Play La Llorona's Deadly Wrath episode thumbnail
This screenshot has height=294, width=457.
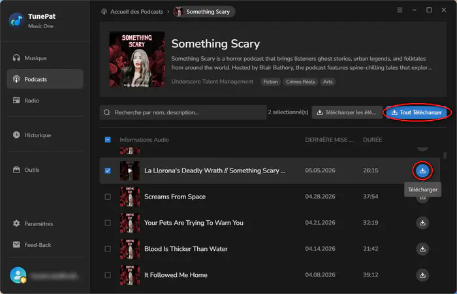coord(130,171)
